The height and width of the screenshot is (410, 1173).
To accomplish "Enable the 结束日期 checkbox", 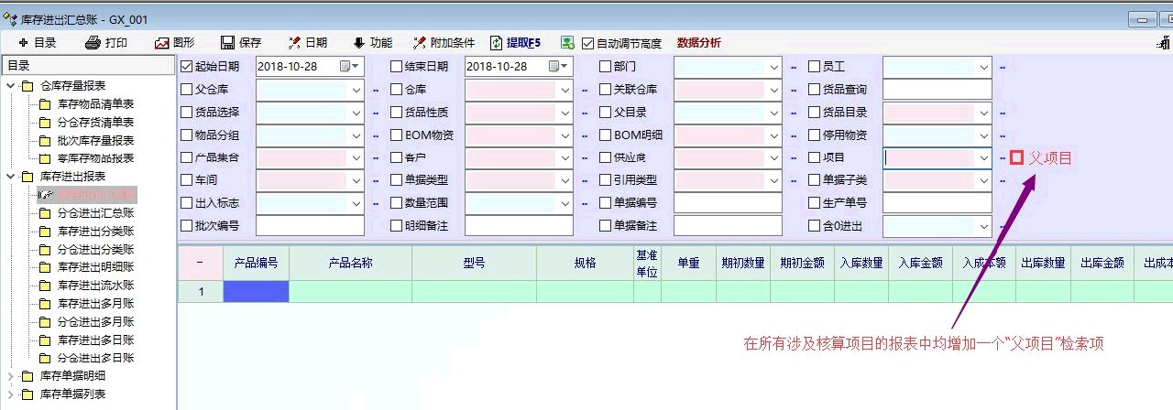I will click(396, 67).
